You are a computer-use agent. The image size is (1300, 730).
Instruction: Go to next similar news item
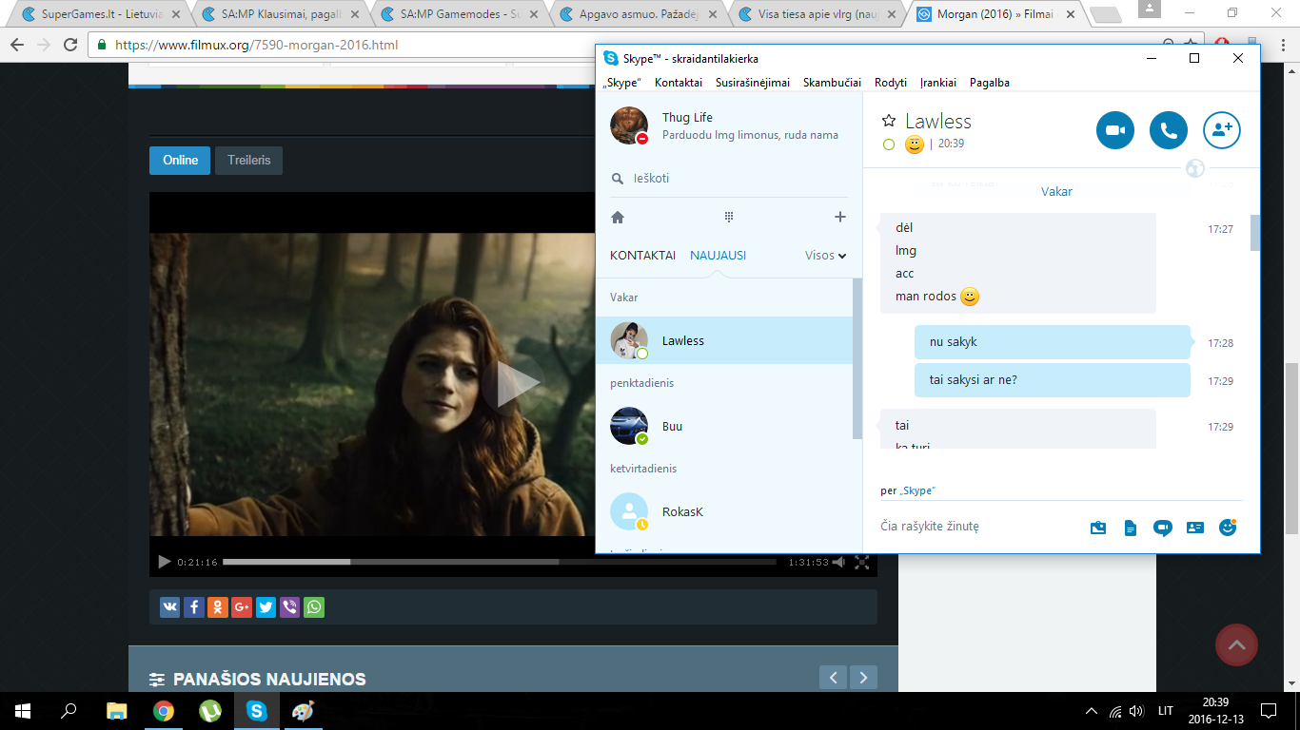point(863,678)
